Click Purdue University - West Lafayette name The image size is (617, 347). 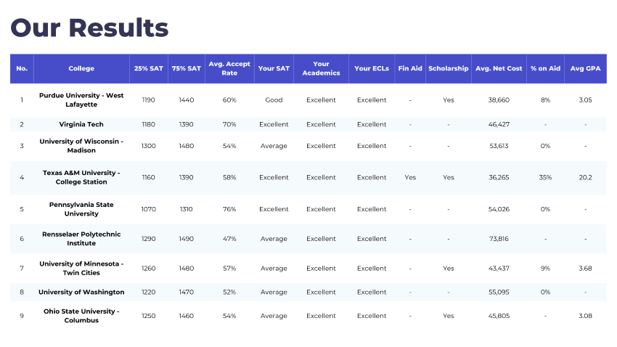coord(81,100)
